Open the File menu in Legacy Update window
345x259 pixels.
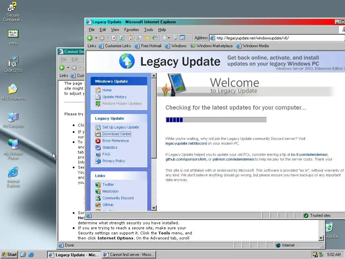click(x=92, y=30)
